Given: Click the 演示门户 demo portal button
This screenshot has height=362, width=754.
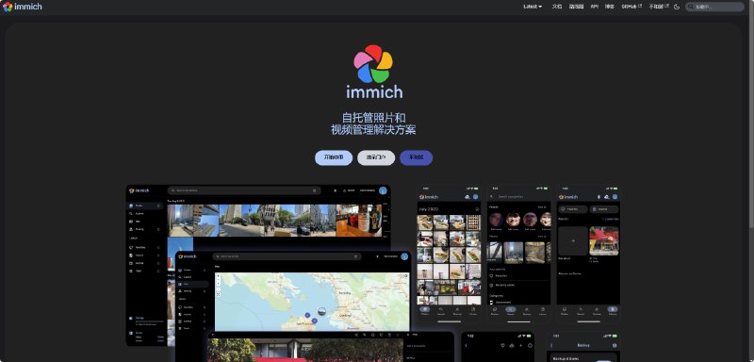Looking at the screenshot, I should pos(376,157).
